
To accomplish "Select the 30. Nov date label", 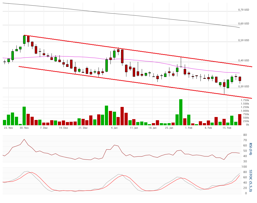I will pos(24,128).
